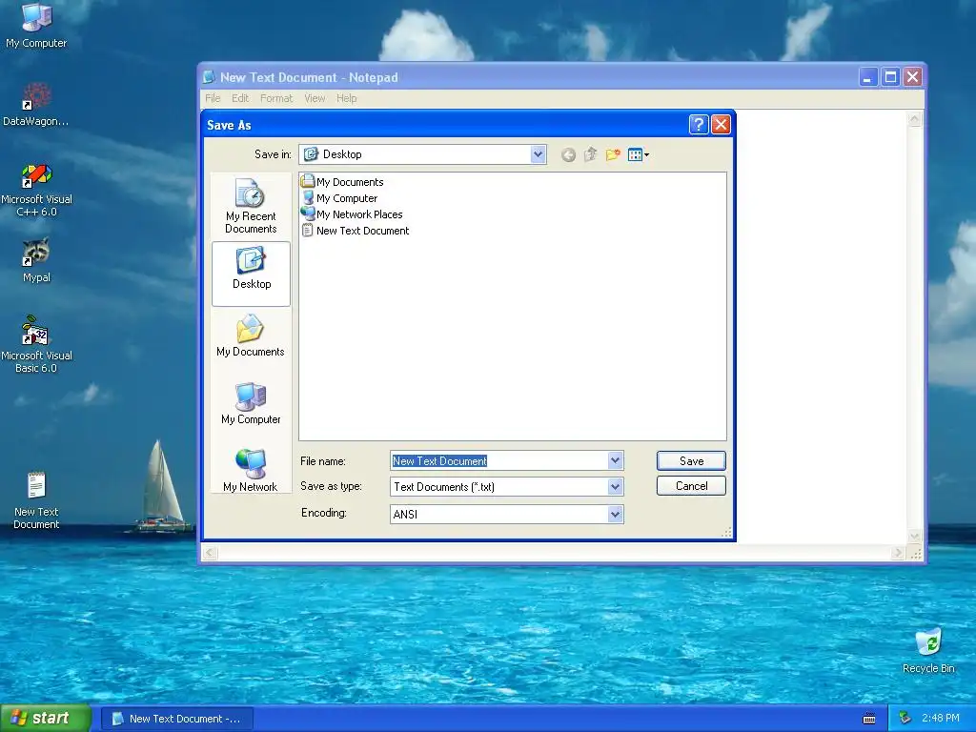
Task: Select My Computer desktop icon
Action: (x=36, y=26)
